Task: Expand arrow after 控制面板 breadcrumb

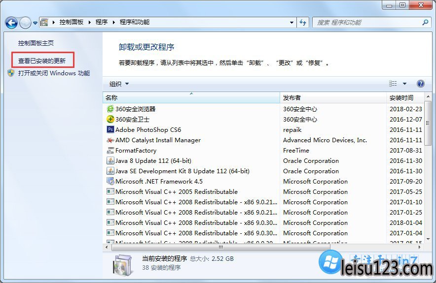Action: (x=90, y=23)
